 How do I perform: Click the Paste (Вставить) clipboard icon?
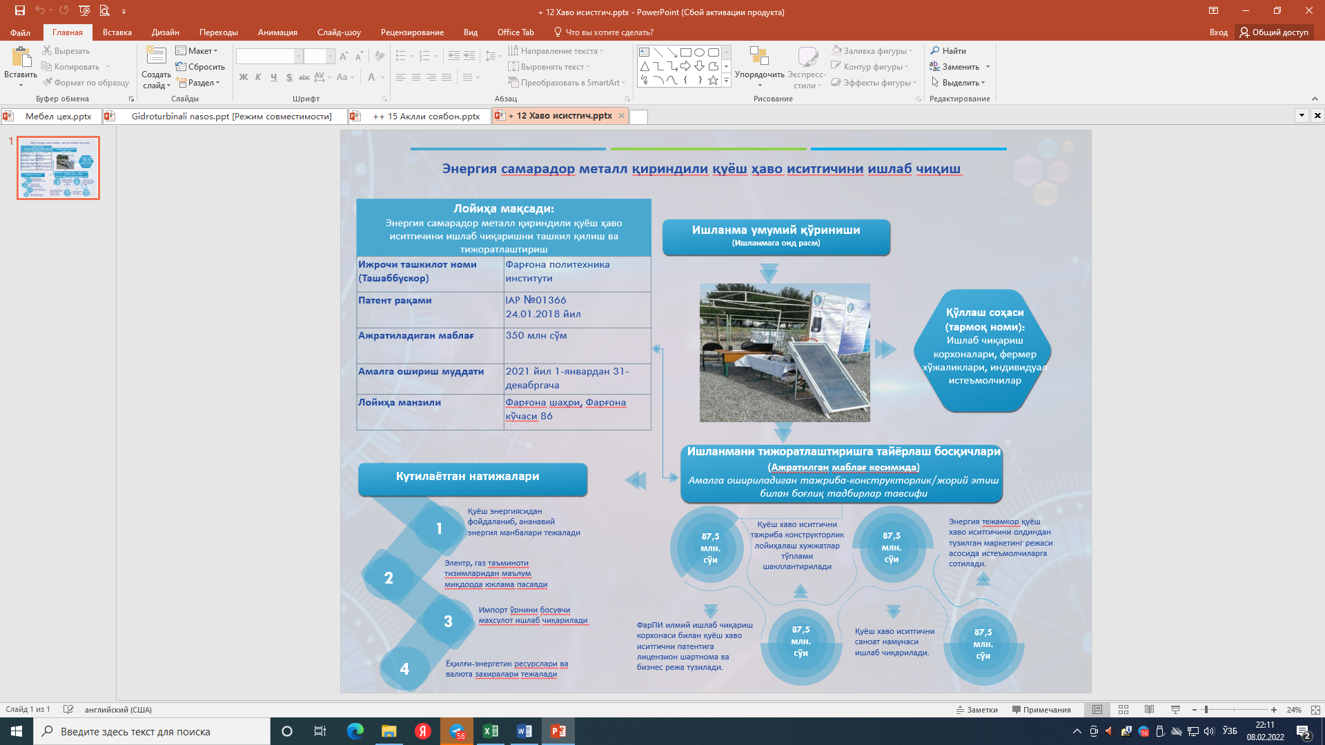pos(20,57)
